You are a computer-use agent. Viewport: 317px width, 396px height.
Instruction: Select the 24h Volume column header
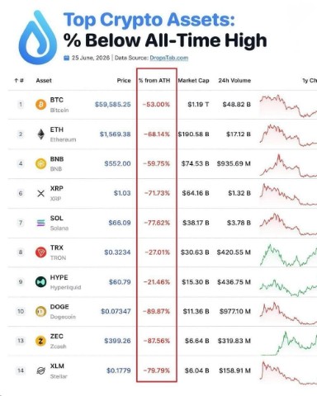tap(234, 81)
